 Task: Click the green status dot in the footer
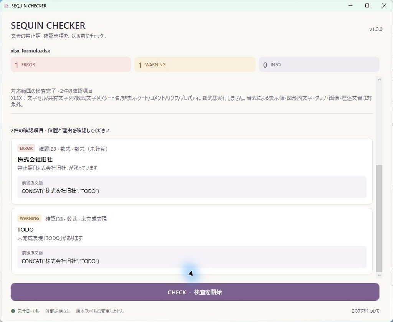(13, 311)
